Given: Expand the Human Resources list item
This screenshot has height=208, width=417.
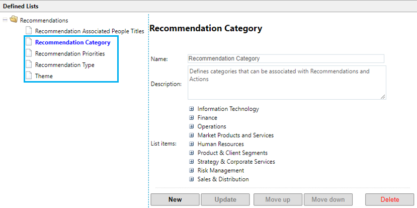Looking at the screenshot, I should pos(192,144).
